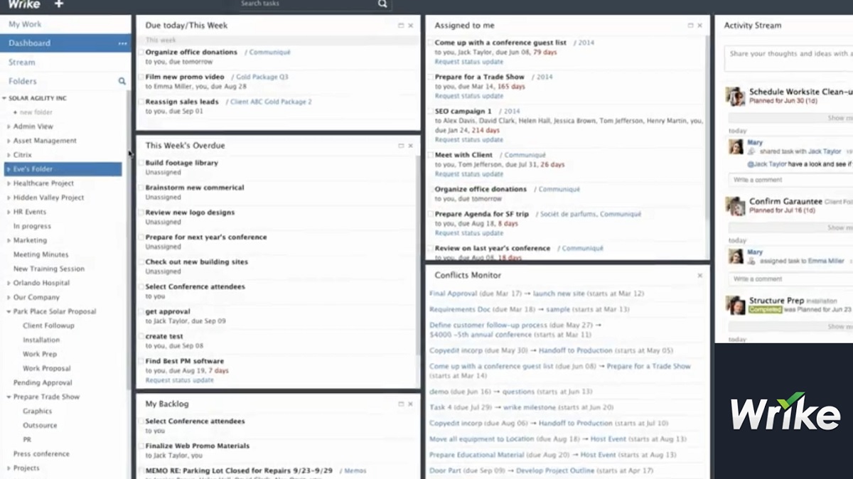Maximize the My Backlog widget
The image size is (853, 479).
coord(401,404)
